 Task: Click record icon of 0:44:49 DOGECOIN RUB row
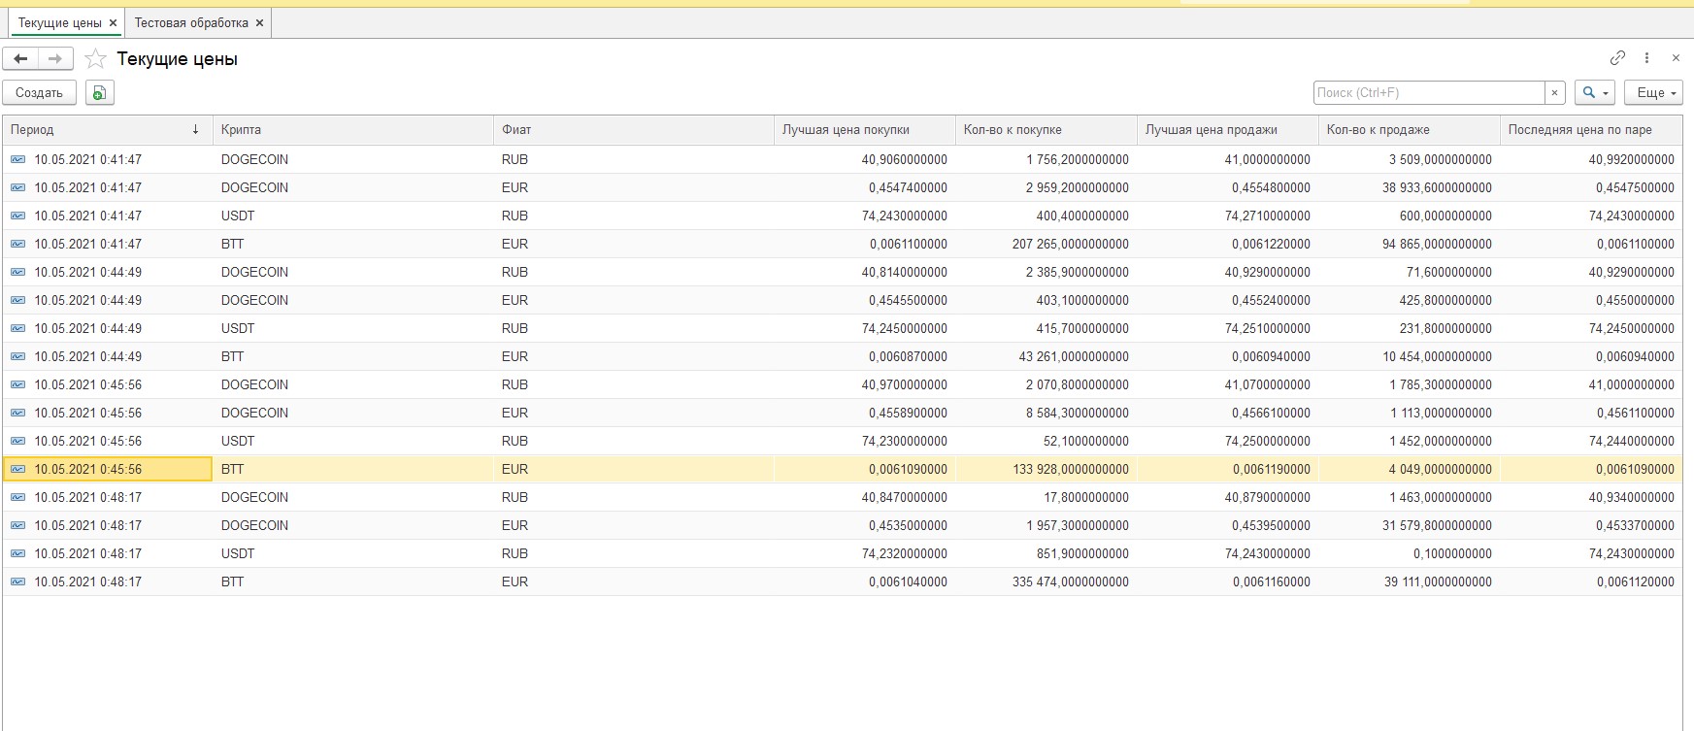(17, 272)
